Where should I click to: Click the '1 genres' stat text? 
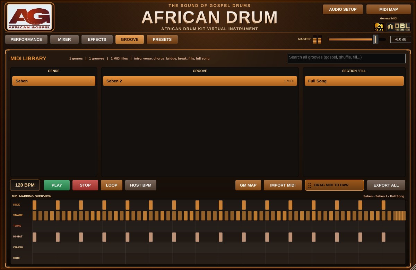76,58
